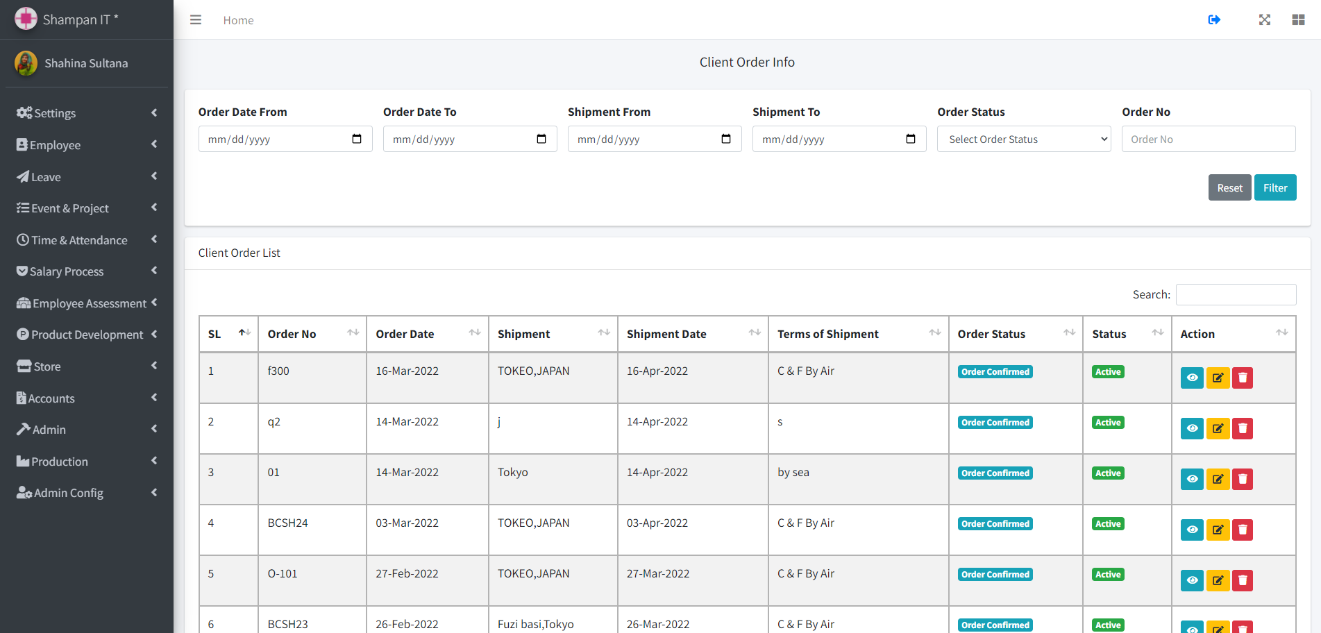Edit order q2 with the yellow pencil icon
This screenshot has height=633, width=1321.
[x=1218, y=429]
